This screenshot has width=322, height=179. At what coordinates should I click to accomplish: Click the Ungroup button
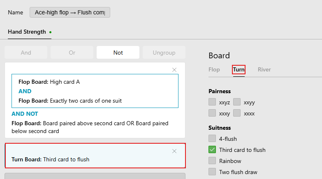click(x=164, y=53)
